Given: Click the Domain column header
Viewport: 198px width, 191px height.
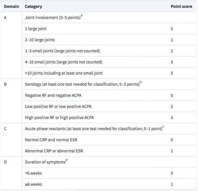Looking at the screenshot, I should (11, 6).
